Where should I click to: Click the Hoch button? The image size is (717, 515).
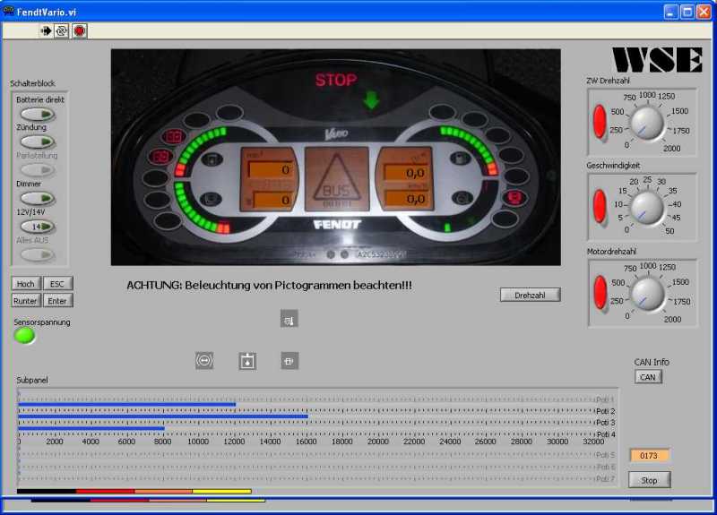(x=26, y=284)
